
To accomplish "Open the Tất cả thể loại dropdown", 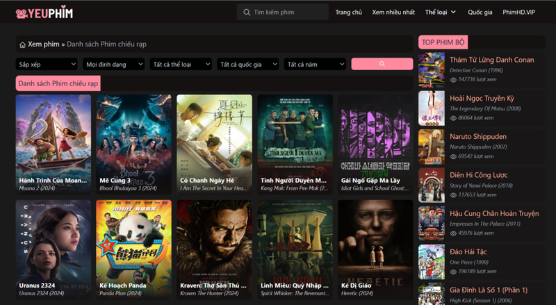I will (x=181, y=64).
